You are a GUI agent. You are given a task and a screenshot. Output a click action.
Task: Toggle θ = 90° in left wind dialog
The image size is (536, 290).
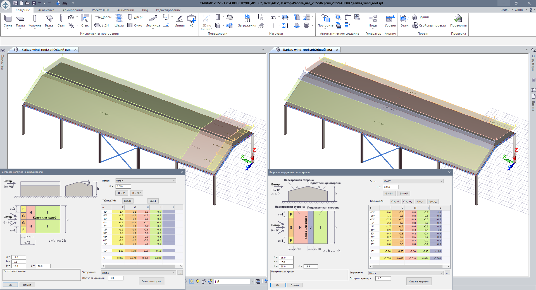[x=136, y=193]
